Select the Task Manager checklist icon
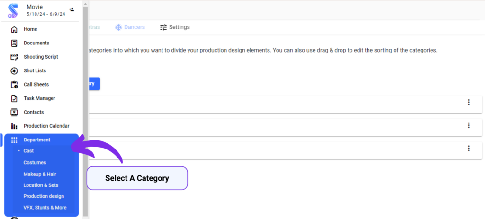Image resolution: width=485 pixels, height=219 pixels. click(14, 98)
